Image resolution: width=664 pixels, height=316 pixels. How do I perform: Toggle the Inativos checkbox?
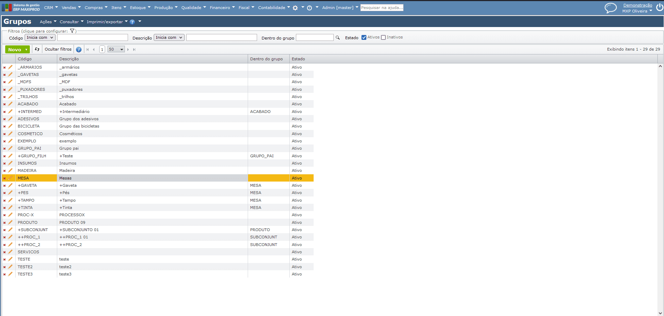[x=383, y=37]
